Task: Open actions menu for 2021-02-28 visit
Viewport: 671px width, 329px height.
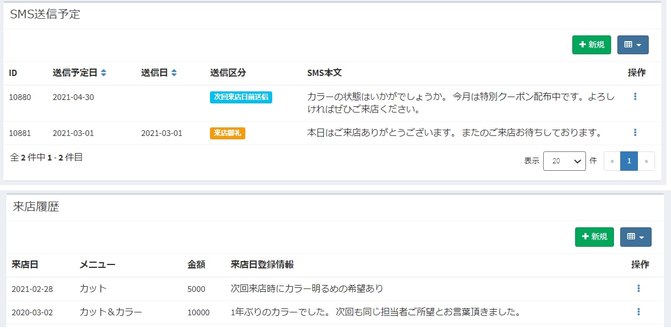Action: (638, 289)
